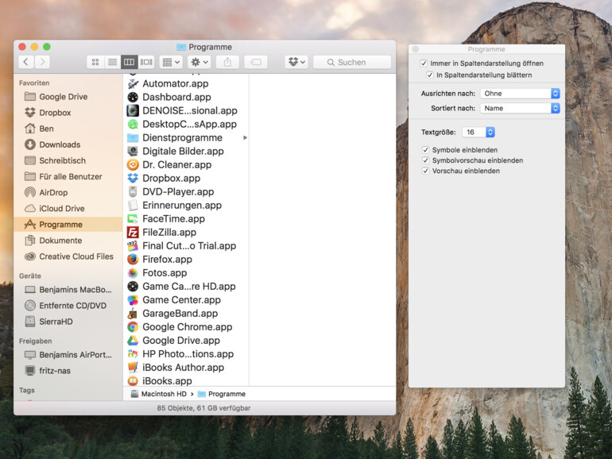Switch to icon view in toolbar

click(x=95, y=62)
